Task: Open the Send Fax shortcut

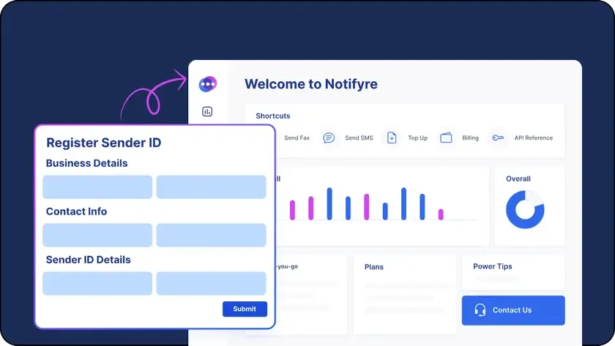Action: (297, 138)
